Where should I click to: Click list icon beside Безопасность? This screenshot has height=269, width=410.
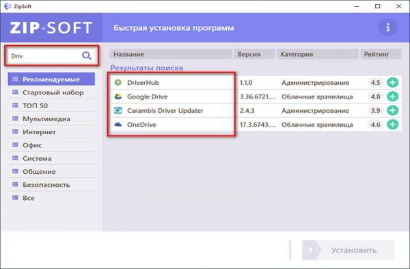coord(15,184)
